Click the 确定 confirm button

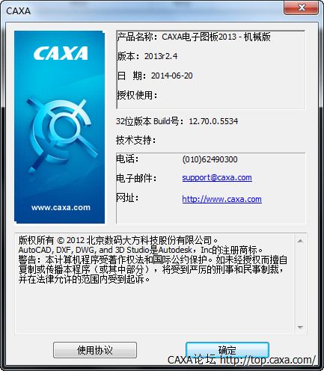(227, 349)
